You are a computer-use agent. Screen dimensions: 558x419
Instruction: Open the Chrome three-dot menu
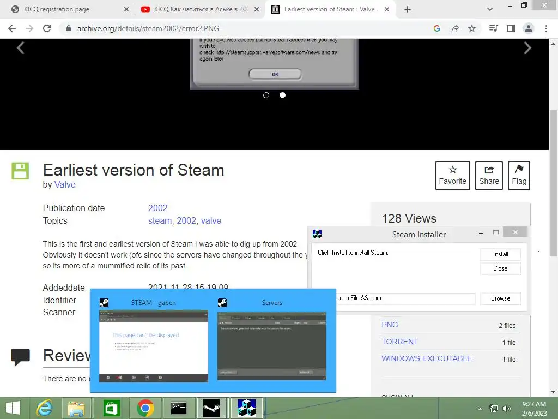click(x=546, y=28)
